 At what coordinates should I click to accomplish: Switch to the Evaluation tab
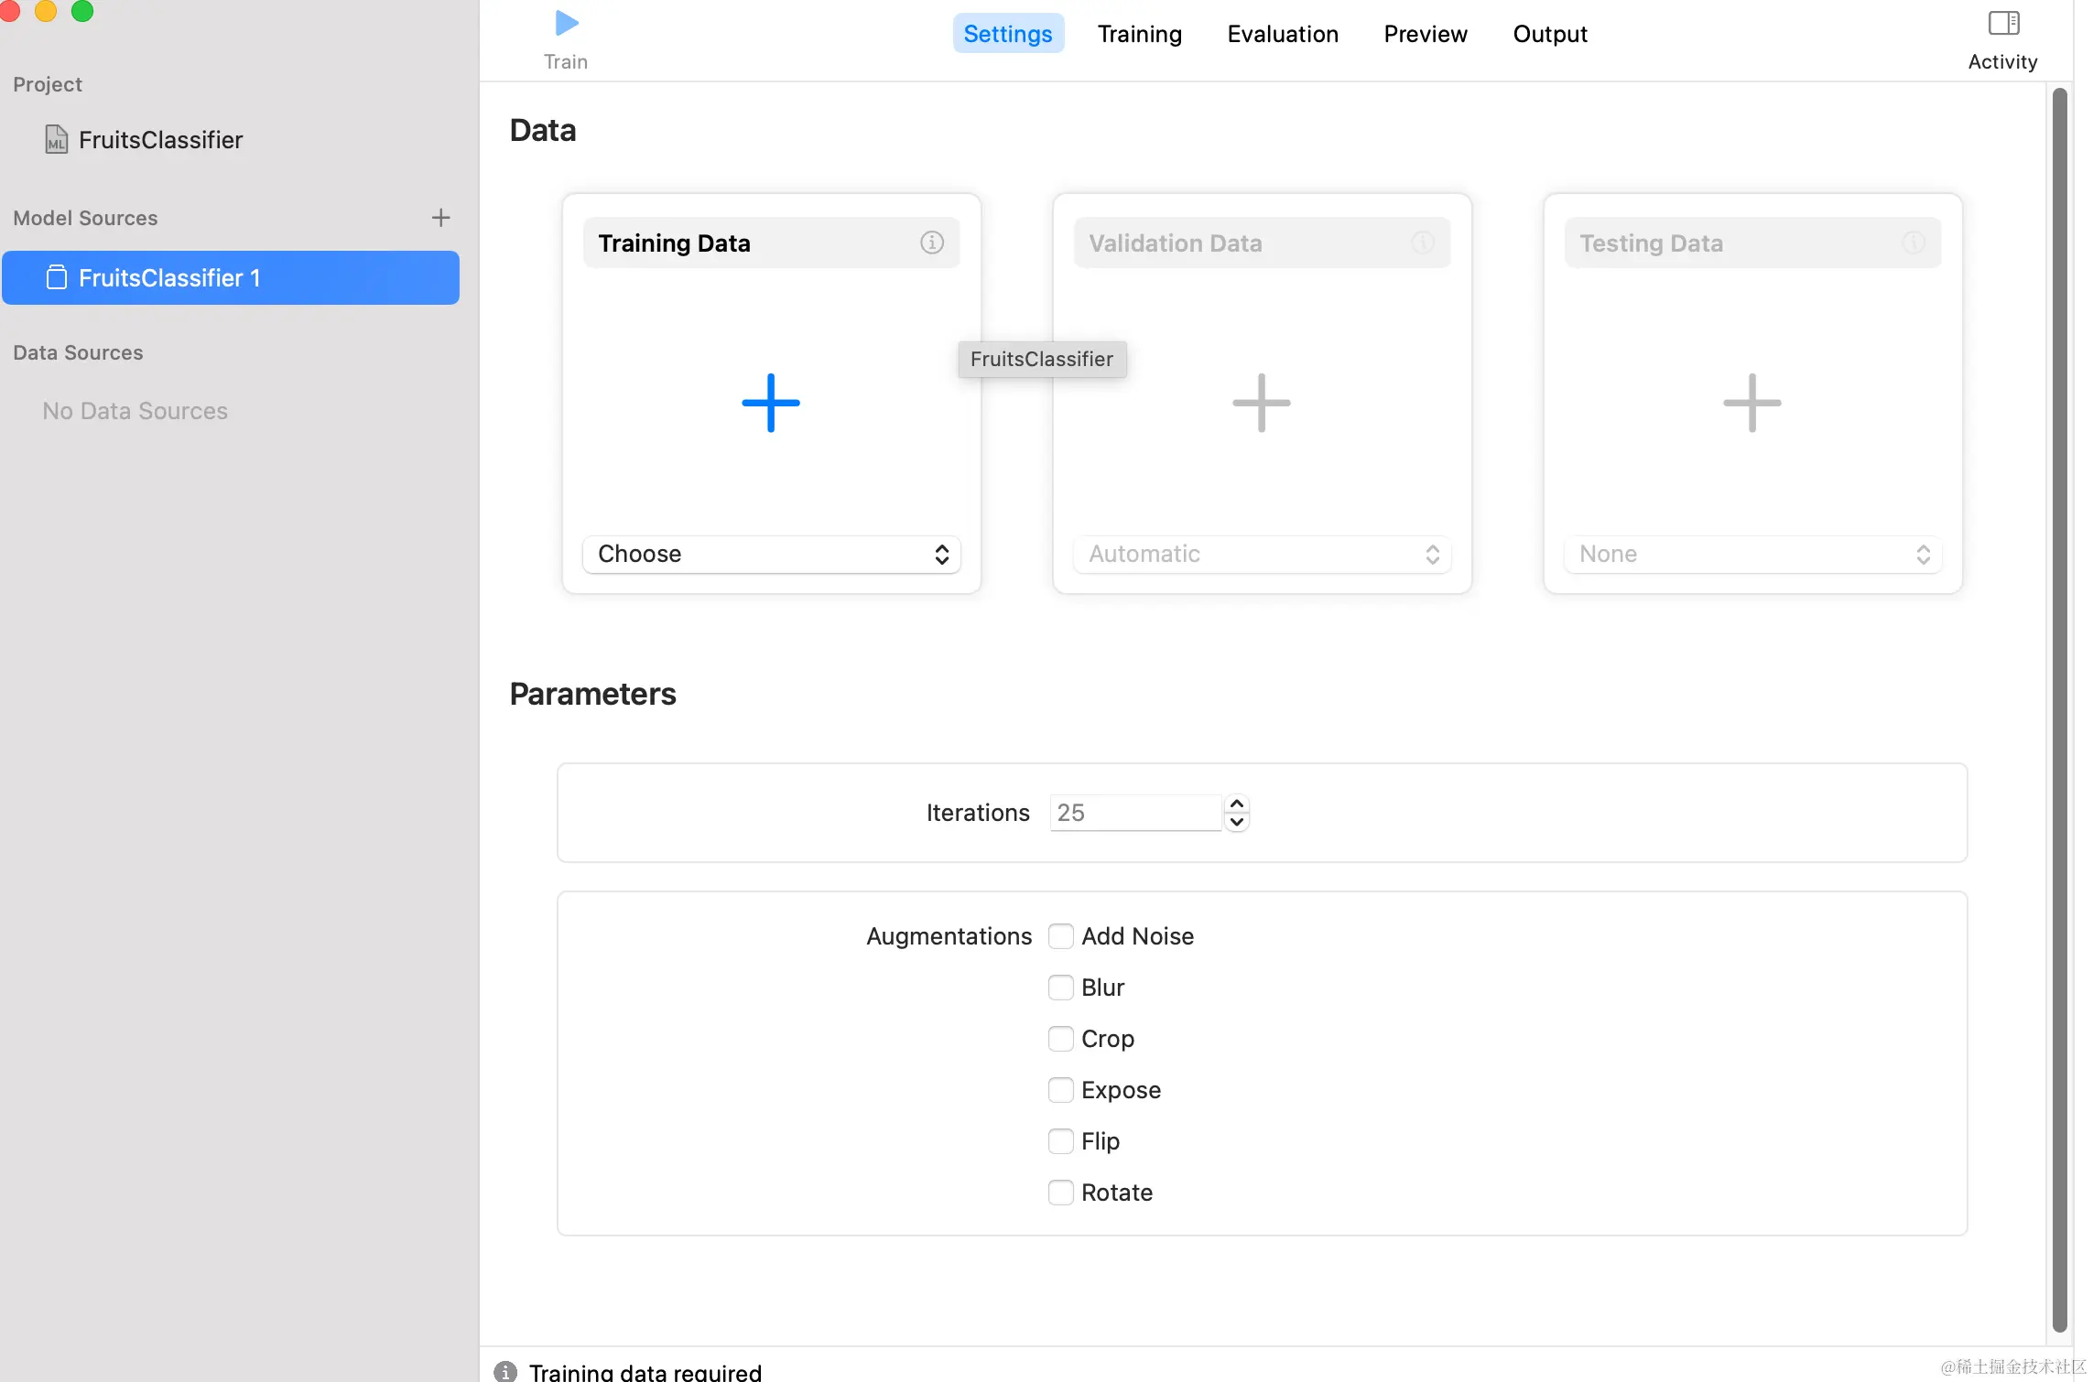coord(1282,34)
